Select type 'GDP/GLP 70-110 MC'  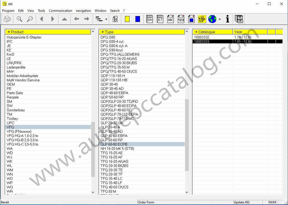[x=142, y=119]
